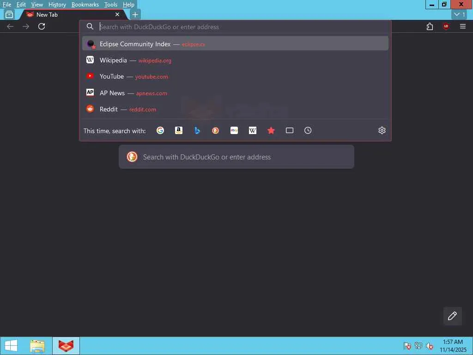Search bookmarks using the star icon

(x=271, y=130)
